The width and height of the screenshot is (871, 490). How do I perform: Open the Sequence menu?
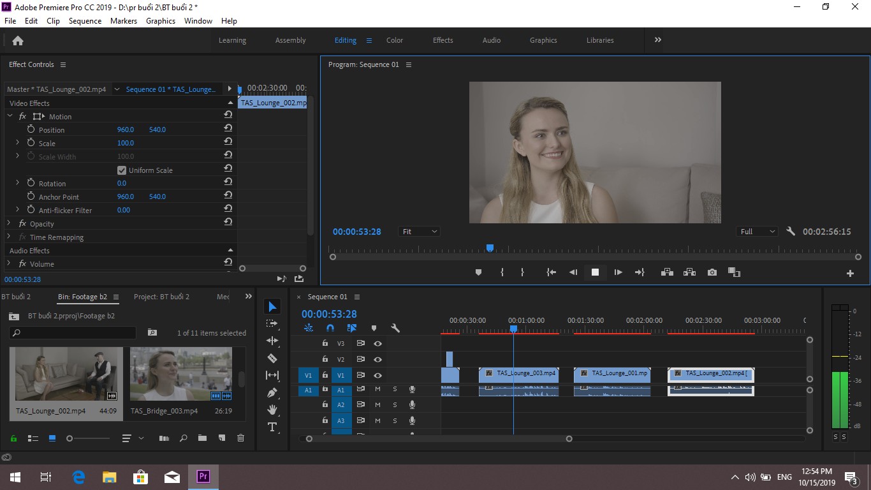[85, 21]
